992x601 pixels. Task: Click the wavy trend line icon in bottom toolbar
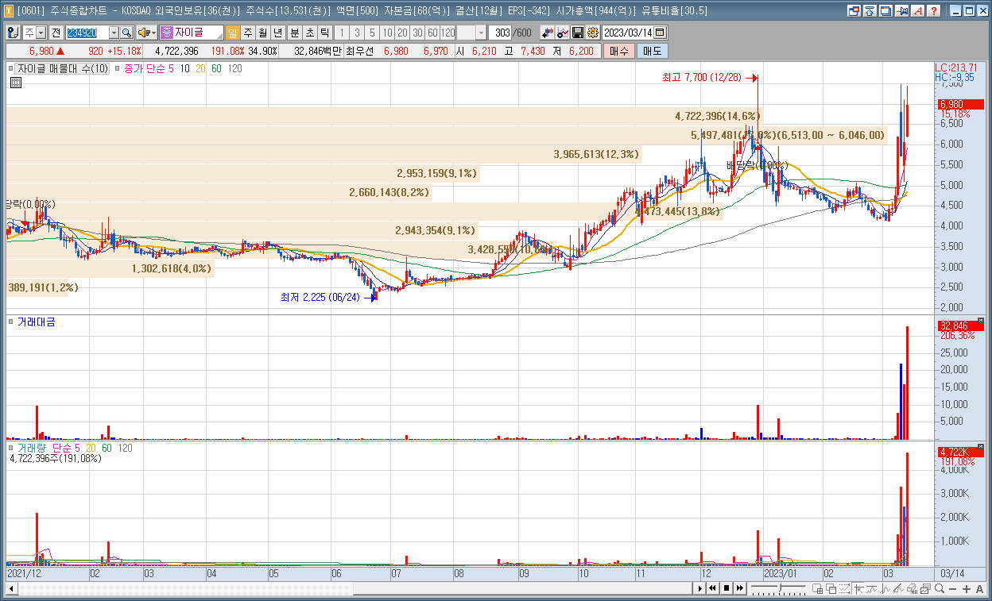pos(872,588)
